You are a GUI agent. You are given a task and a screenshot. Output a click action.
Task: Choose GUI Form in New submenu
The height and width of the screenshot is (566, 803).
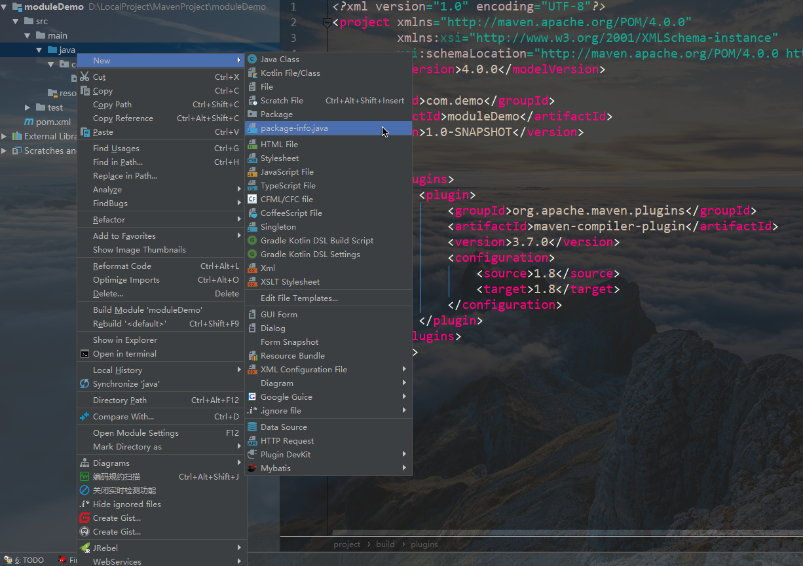tap(328, 314)
